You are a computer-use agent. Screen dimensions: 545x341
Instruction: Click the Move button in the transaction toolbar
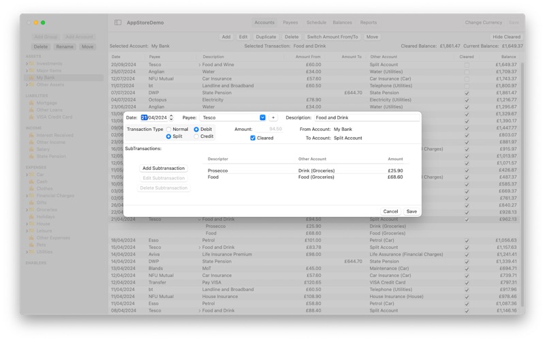click(372, 37)
